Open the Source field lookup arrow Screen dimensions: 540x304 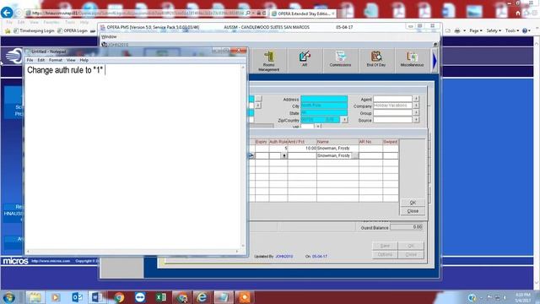pos(416,120)
